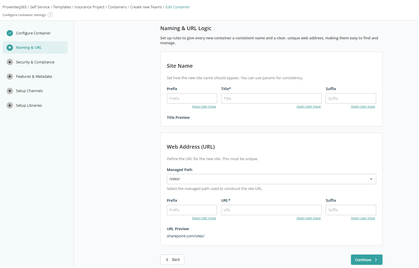This screenshot has height=268, width=419.
Task: Open Proventeq365 in the breadcrumb
Action: tap(15, 7)
